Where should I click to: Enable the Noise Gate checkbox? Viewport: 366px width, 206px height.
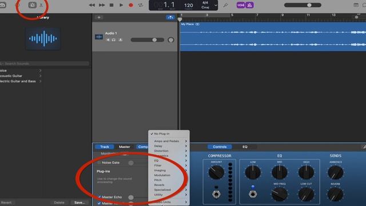[x=99, y=163]
